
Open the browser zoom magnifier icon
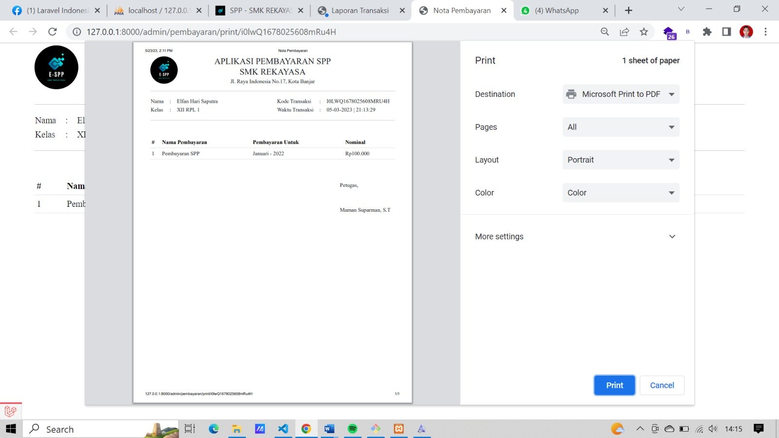pyautogui.click(x=605, y=32)
